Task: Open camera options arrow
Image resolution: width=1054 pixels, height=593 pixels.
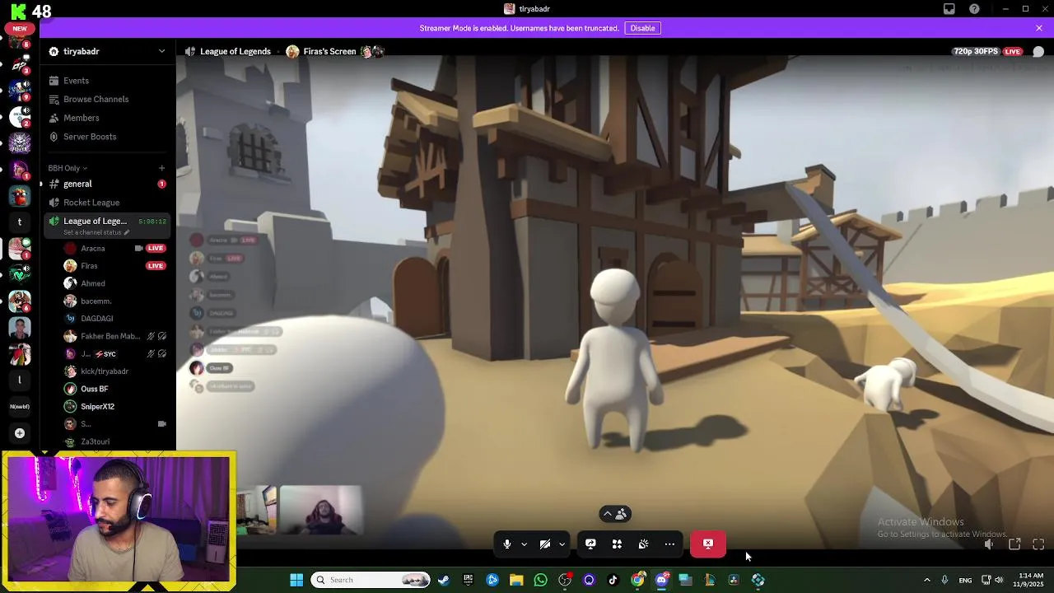Action: [562, 544]
